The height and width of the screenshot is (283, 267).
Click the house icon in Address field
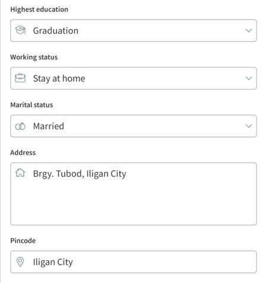coord(20,173)
